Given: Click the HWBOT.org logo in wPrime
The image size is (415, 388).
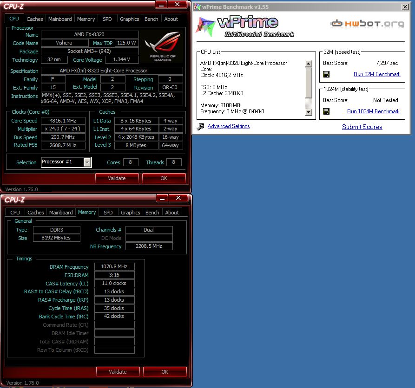Looking at the screenshot, I should coord(367,24).
